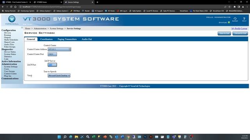250x140 pixels.
Task: Open Windows taskbar search
Action: [x=65, y=137]
